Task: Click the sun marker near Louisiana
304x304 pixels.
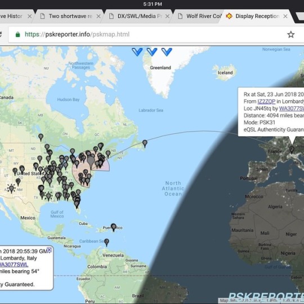Action: click(x=48, y=196)
